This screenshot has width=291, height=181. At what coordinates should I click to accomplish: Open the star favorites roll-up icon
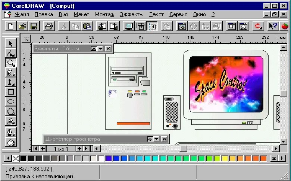pyautogui.click(x=243, y=26)
